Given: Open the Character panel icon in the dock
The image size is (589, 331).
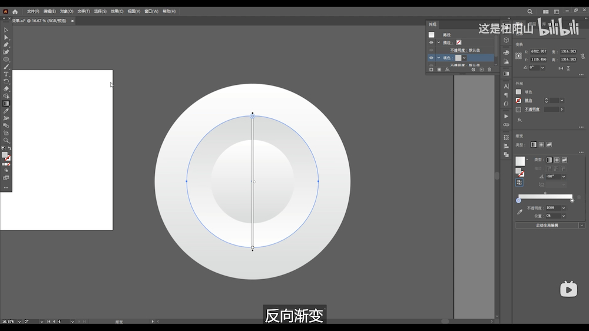Looking at the screenshot, I should pyautogui.click(x=507, y=87).
